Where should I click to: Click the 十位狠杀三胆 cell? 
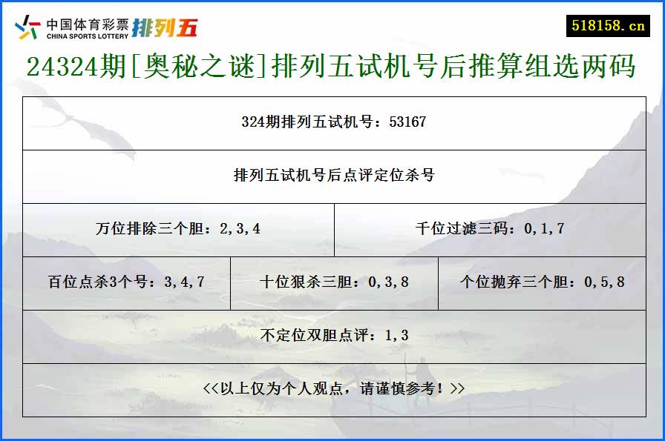click(x=334, y=281)
